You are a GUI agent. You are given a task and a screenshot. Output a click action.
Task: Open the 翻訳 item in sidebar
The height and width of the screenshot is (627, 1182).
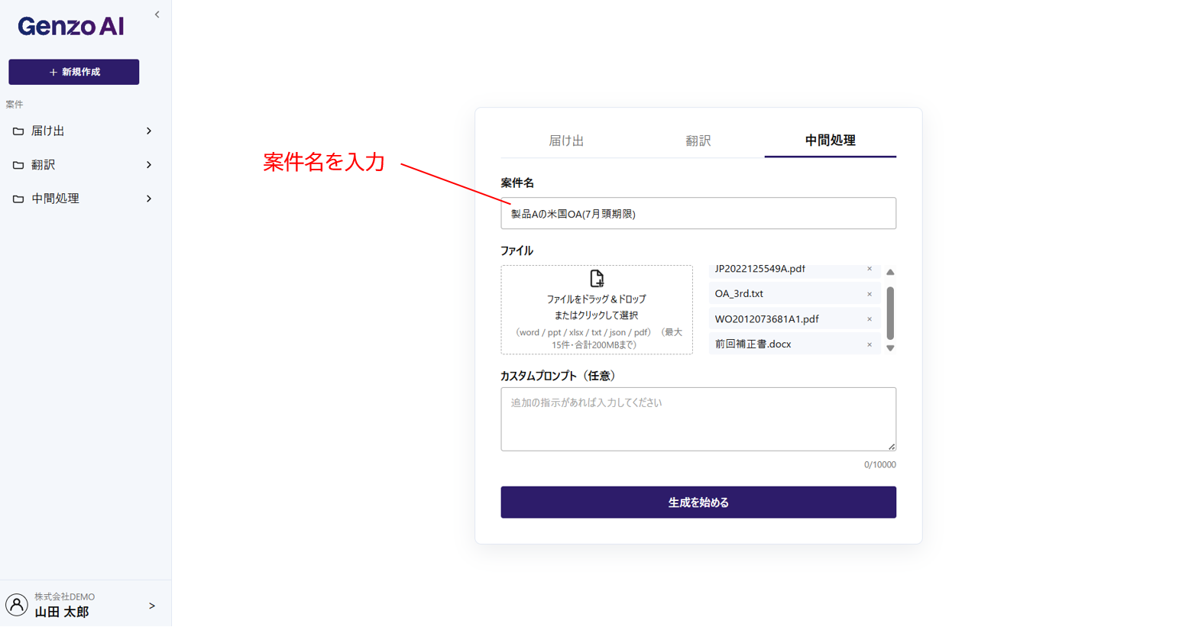pyautogui.click(x=82, y=165)
